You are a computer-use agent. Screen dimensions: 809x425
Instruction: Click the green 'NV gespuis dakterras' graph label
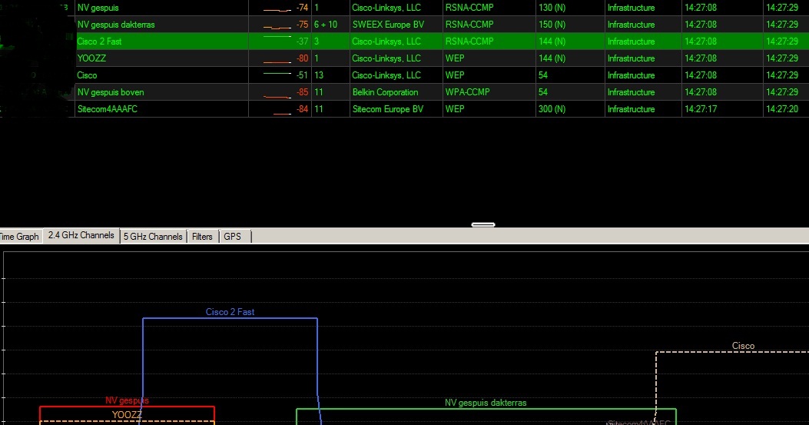coord(486,403)
